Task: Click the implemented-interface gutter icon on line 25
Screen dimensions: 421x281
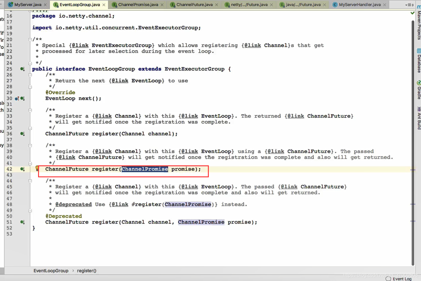Action: [22, 69]
